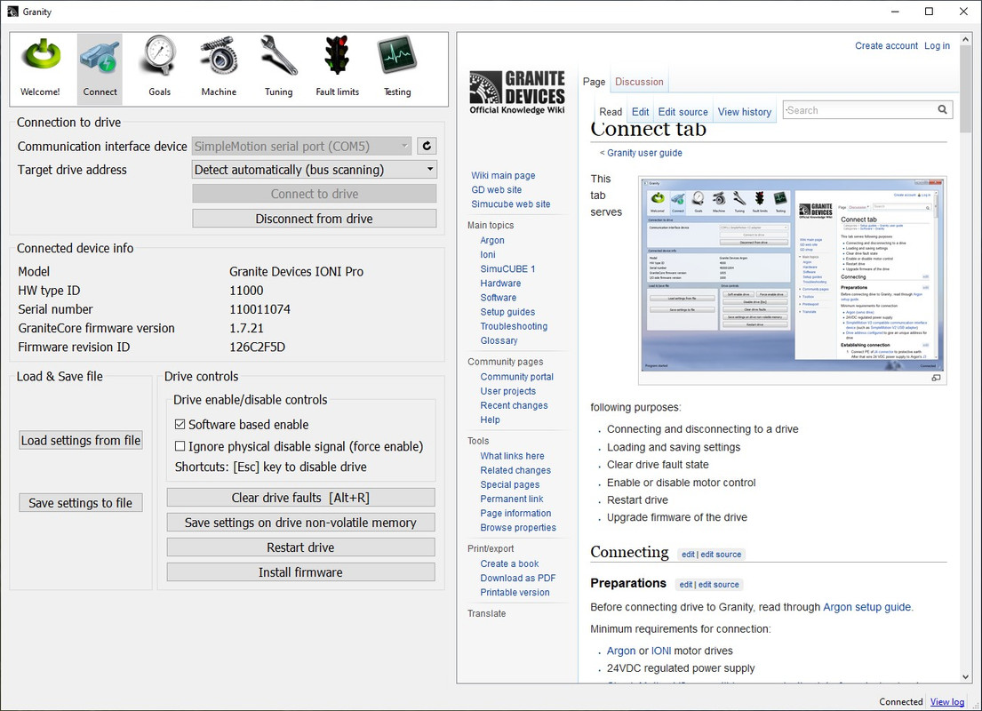Open the Hardware sidebar link

[x=500, y=284]
